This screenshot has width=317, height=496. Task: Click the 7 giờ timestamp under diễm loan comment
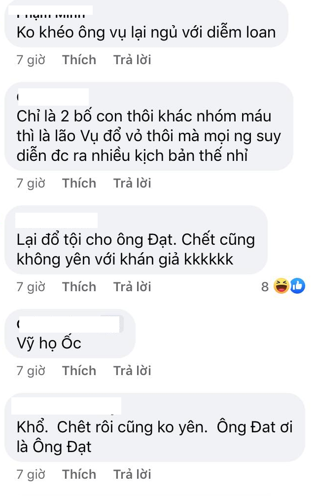point(31,60)
